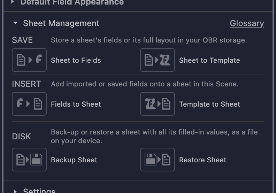Screen dimensions: 276x193
Task: Click the 'Backup Sheet' text label
Action: pos(74,160)
